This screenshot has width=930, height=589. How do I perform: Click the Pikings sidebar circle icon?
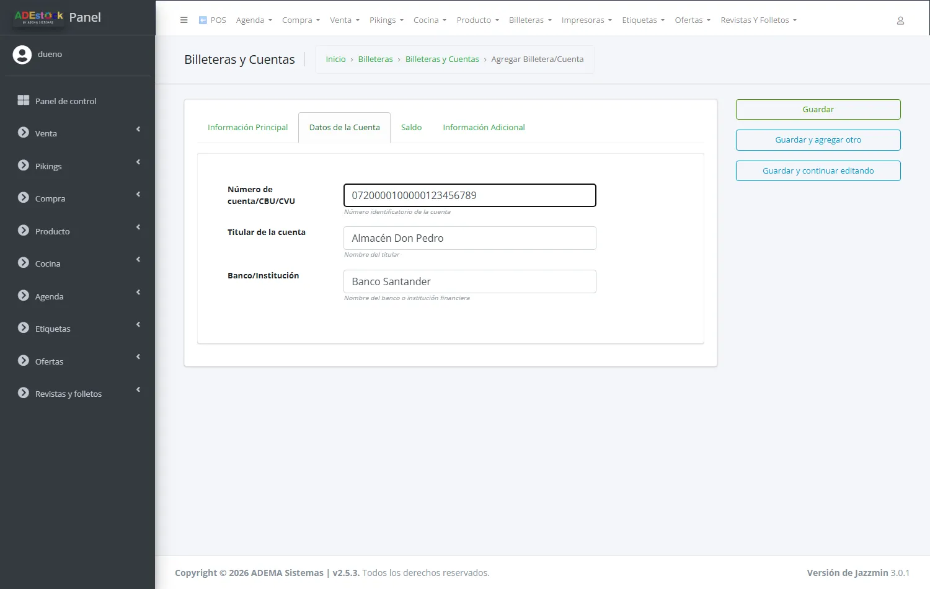(24, 166)
